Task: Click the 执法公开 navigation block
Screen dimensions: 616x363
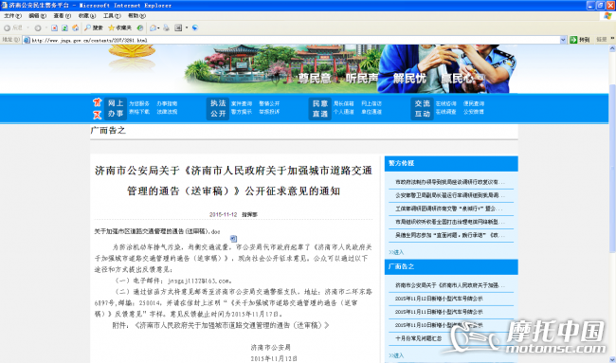Action: pos(218,108)
